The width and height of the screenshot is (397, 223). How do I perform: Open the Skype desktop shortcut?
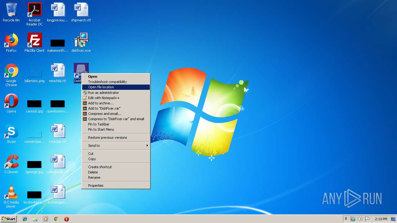11,134
